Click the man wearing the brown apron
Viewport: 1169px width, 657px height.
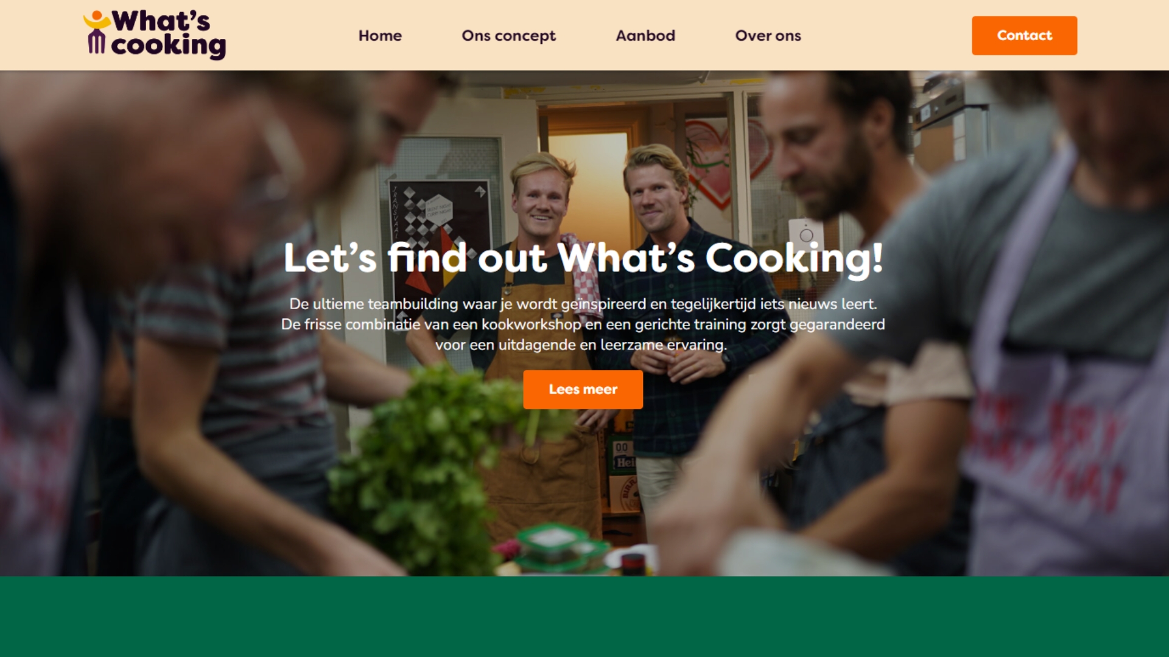click(539, 341)
